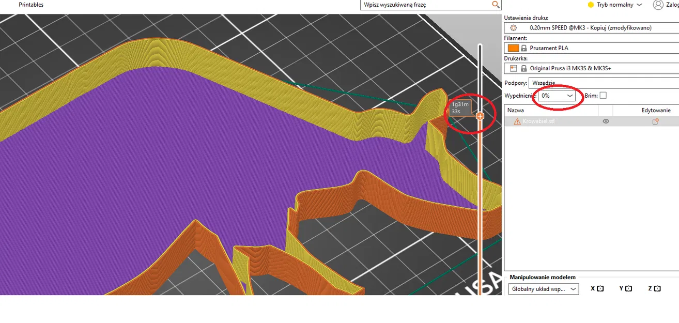The width and height of the screenshot is (679, 323).
Task: Open the print settings preset 0.20mm SPEED dropdown
Action: coord(592,28)
